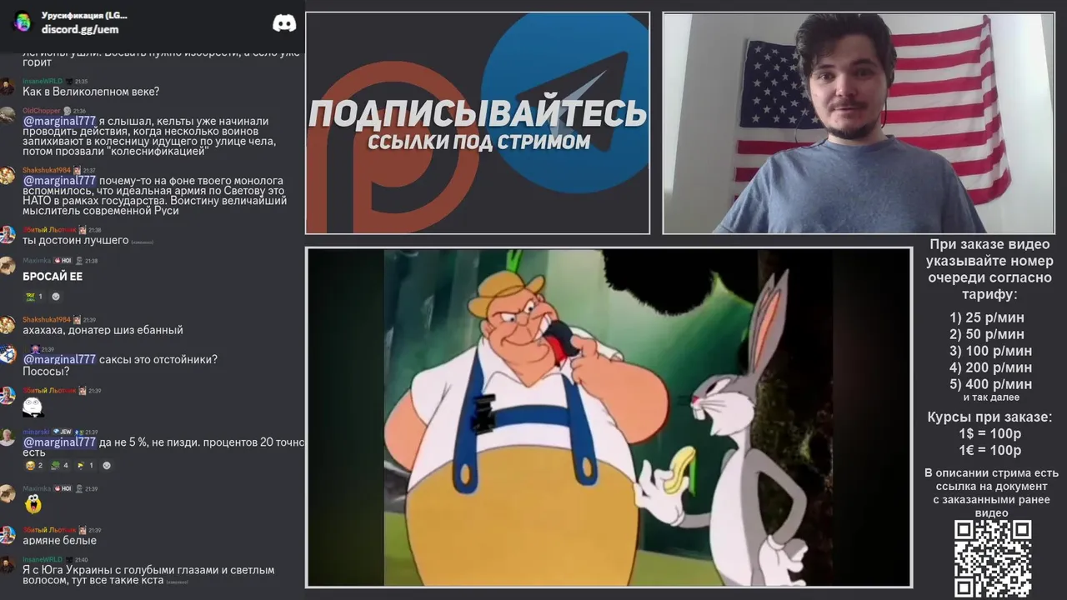Screen dimensions: 1067x600
Task: Click the @marginal777 mention in OldChopper's message
Action: coord(59,121)
